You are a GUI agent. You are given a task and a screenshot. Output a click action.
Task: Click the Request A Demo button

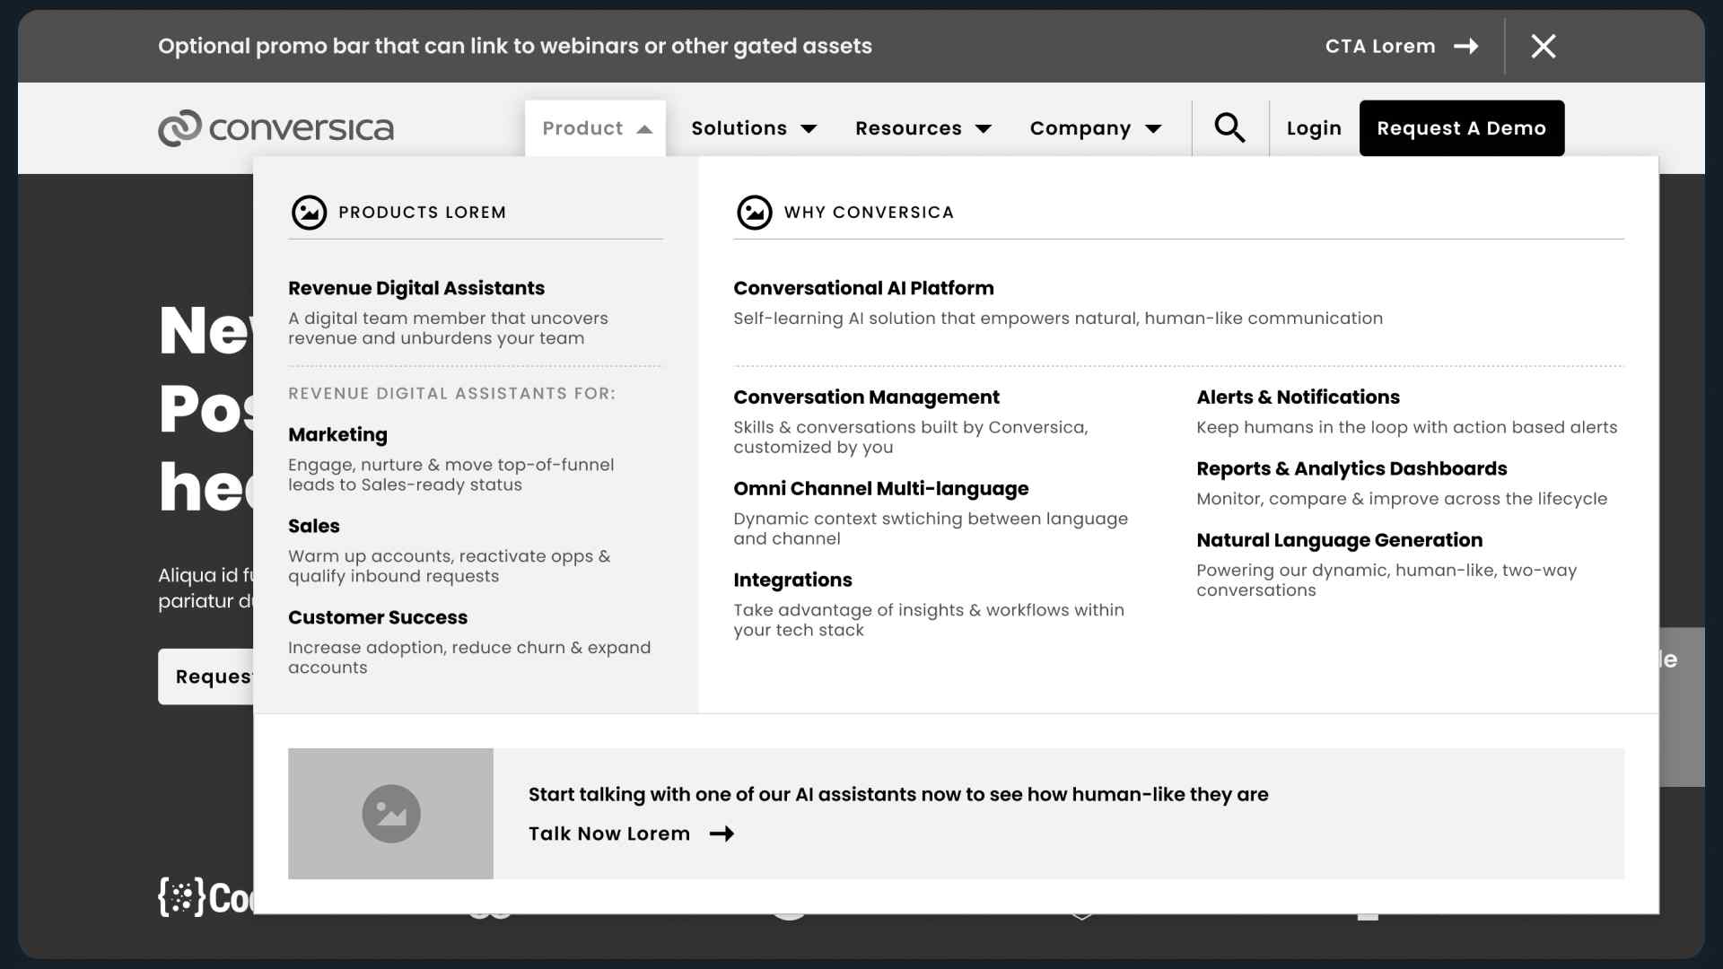tap(1461, 128)
